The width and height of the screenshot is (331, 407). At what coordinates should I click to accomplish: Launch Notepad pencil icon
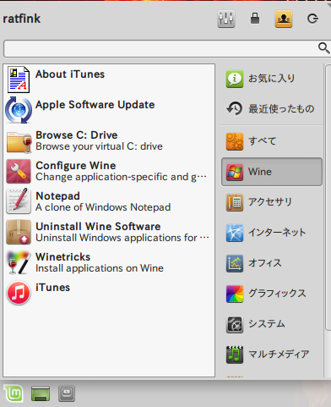tap(19, 201)
